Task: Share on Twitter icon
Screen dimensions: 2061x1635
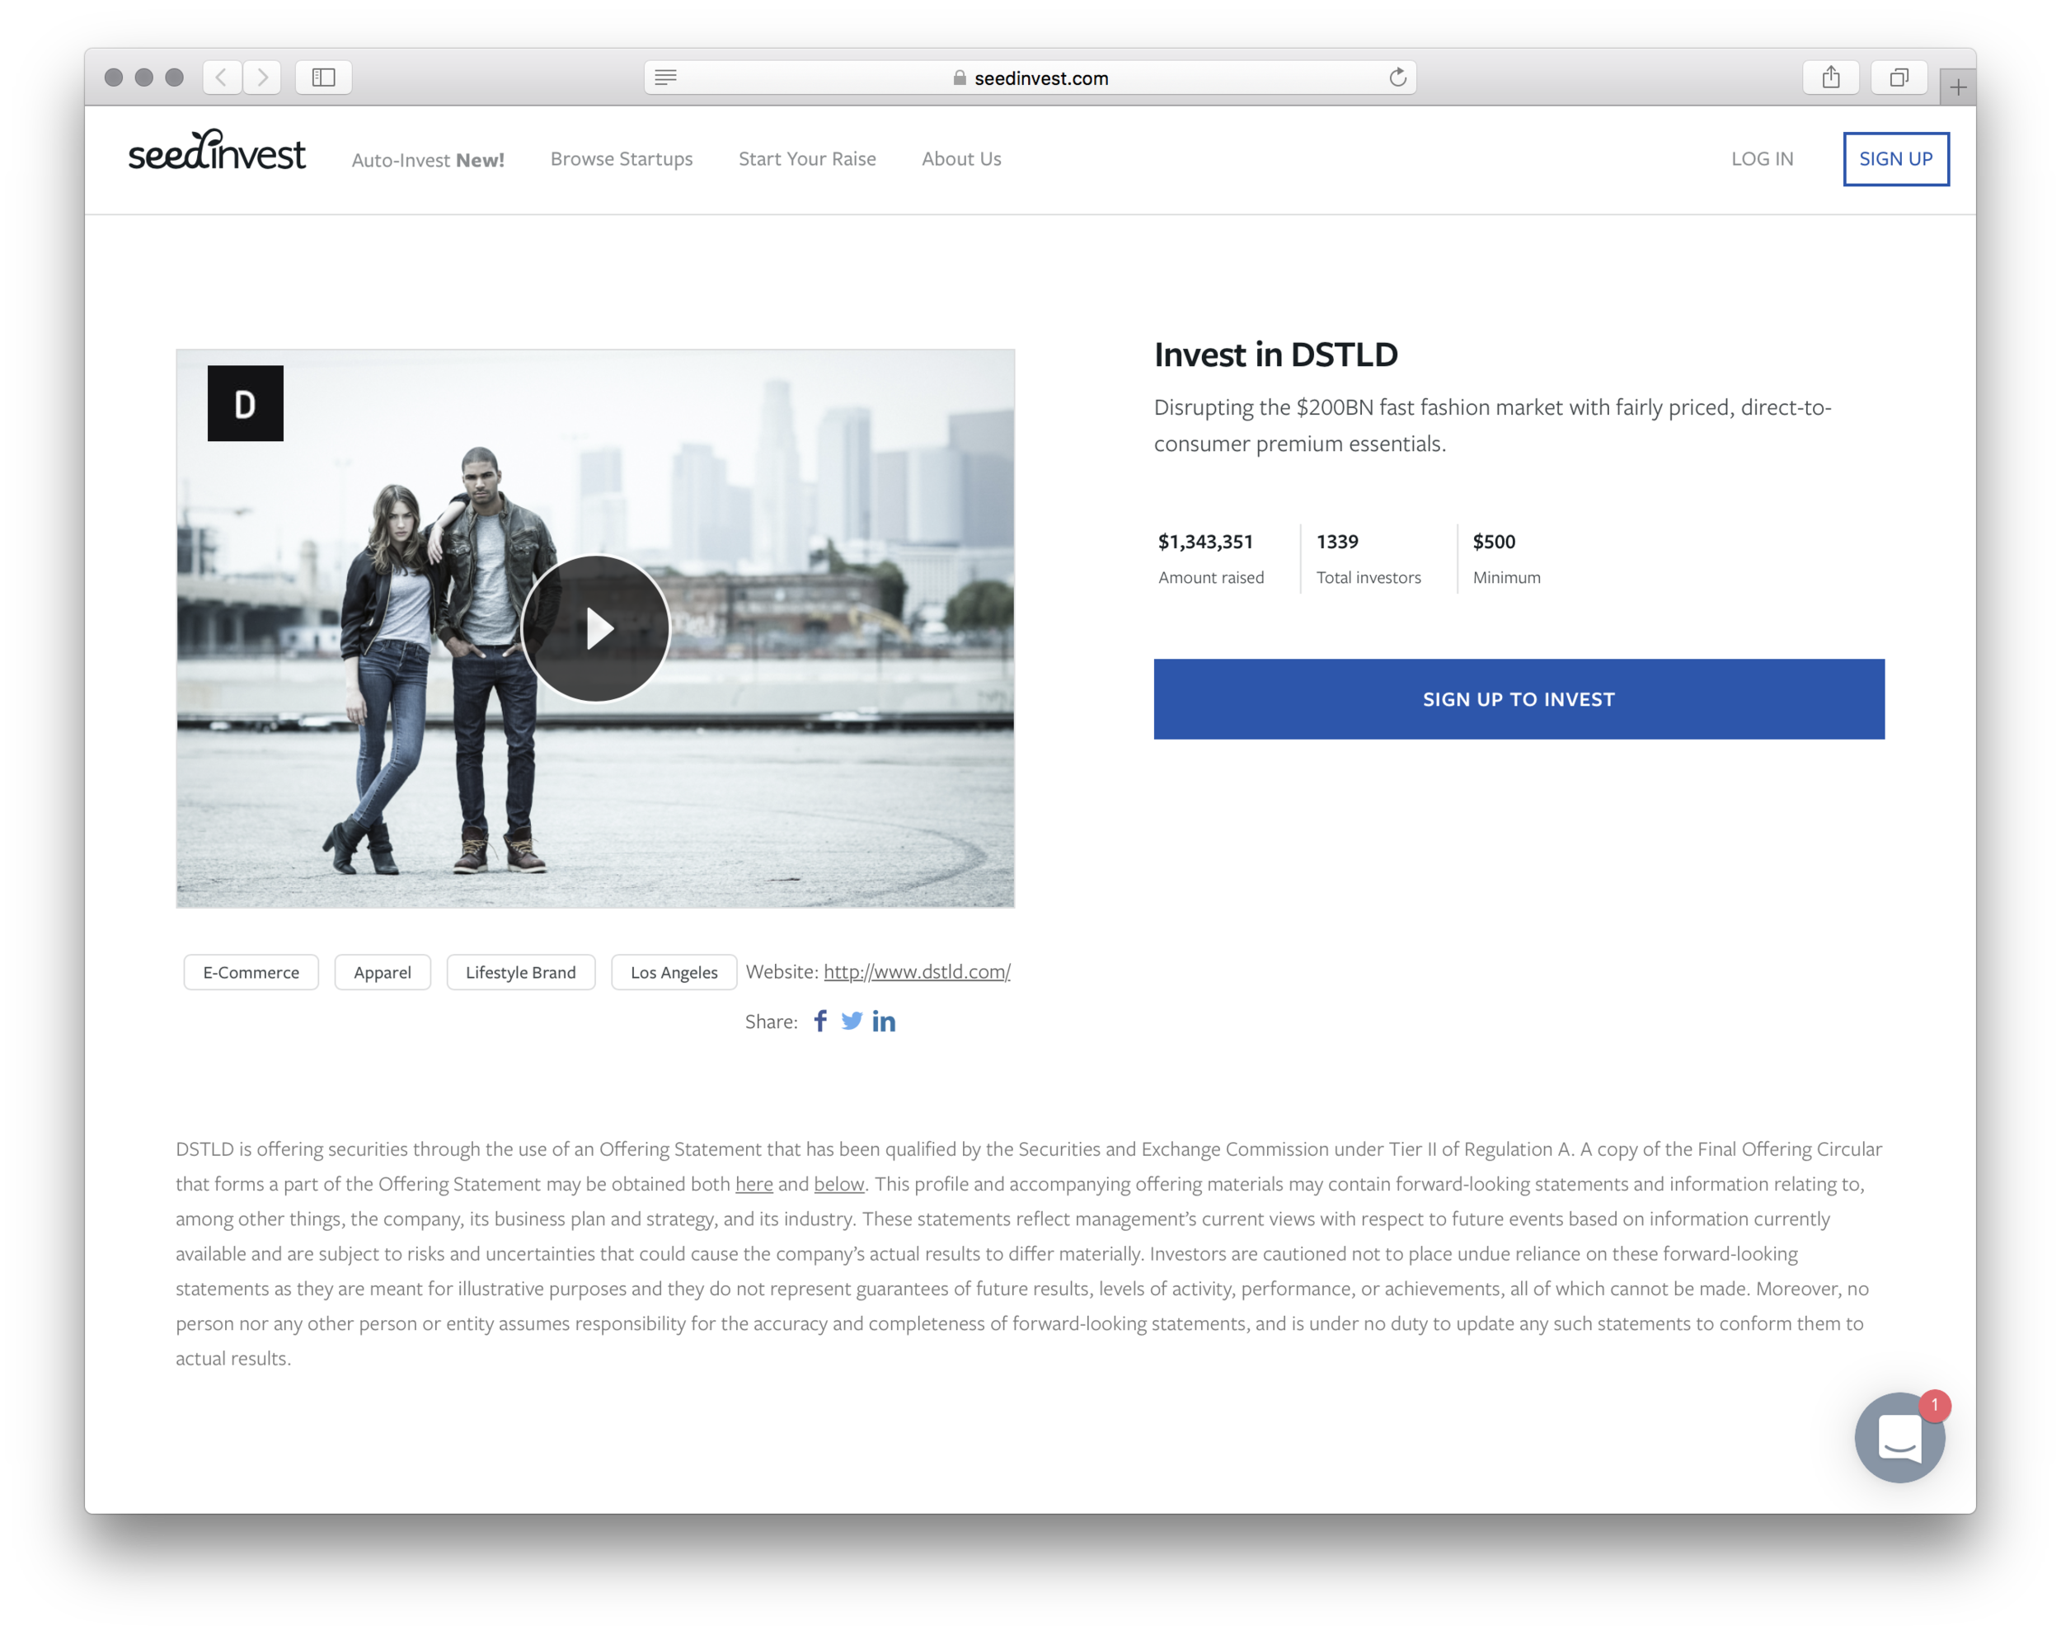Action: point(852,1022)
